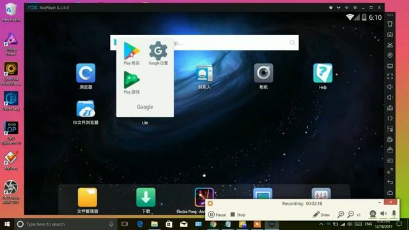Open the blue browser app icon
This screenshot has width=409, height=230.
86,73
